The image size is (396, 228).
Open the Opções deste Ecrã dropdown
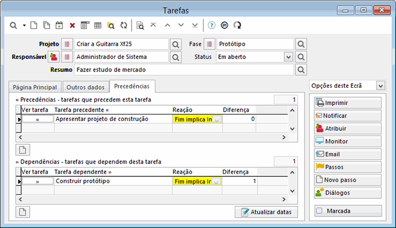[x=380, y=85]
